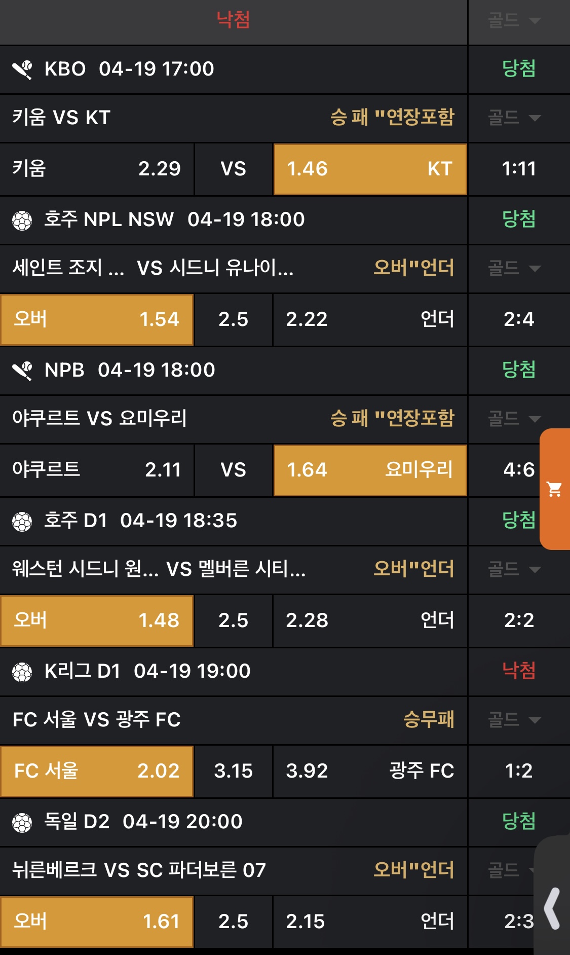
Task: Select 오버 1.54 for 세인트 조지 match
Action: (x=97, y=320)
